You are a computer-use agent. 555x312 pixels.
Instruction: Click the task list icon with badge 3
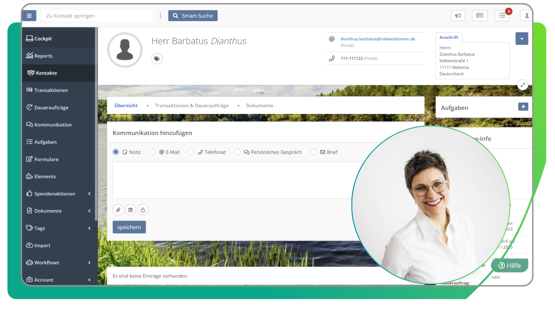(x=502, y=16)
